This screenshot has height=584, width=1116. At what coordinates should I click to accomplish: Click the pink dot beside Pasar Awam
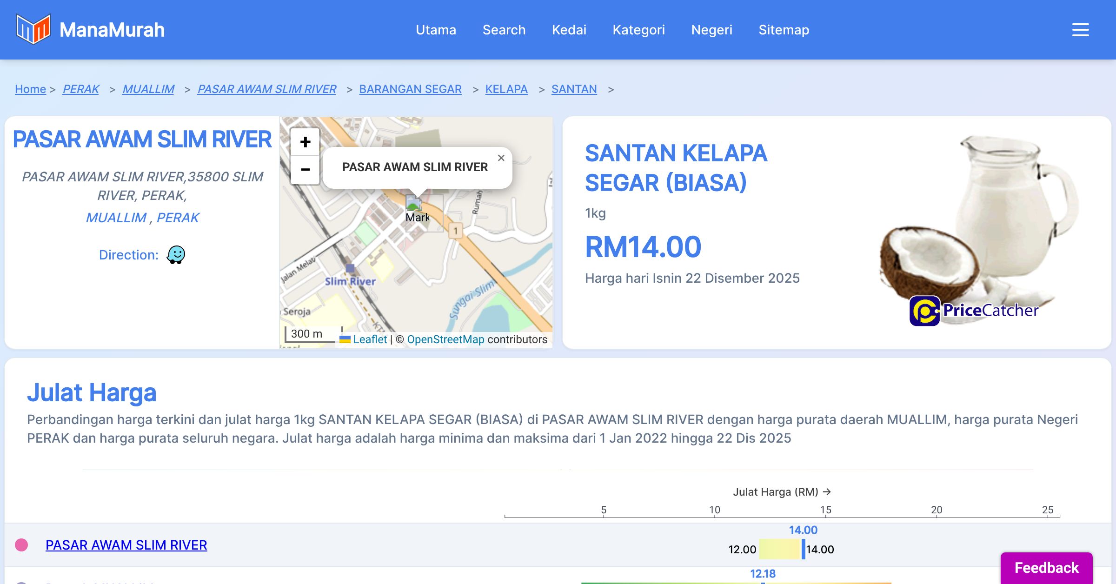21,545
